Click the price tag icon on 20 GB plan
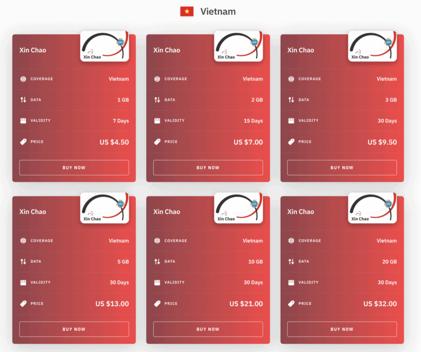 tap(291, 304)
